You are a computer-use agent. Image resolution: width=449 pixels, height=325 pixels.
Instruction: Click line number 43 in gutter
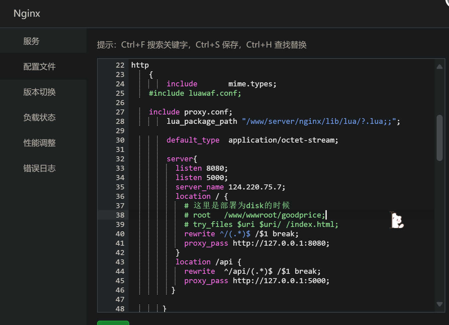pyautogui.click(x=120, y=262)
